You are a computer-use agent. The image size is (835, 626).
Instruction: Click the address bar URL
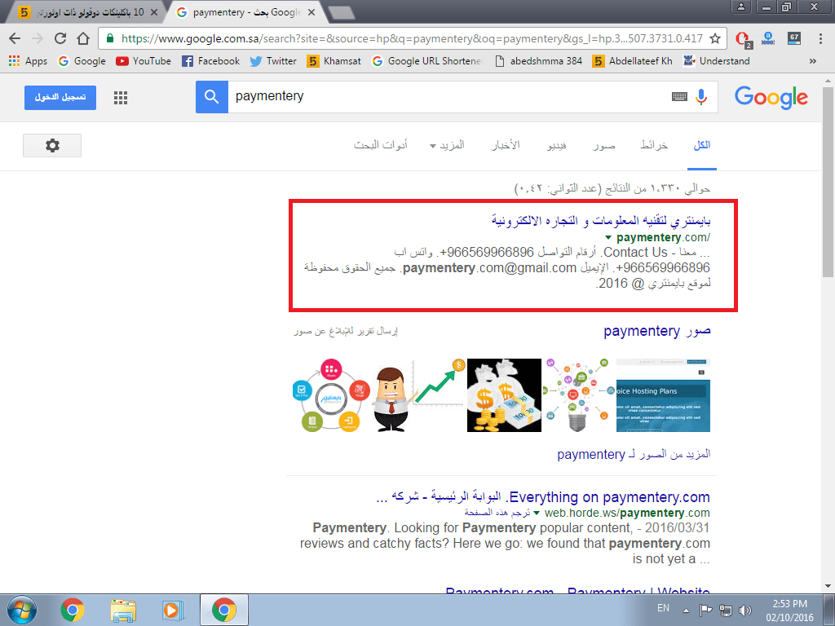pyautogui.click(x=412, y=38)
